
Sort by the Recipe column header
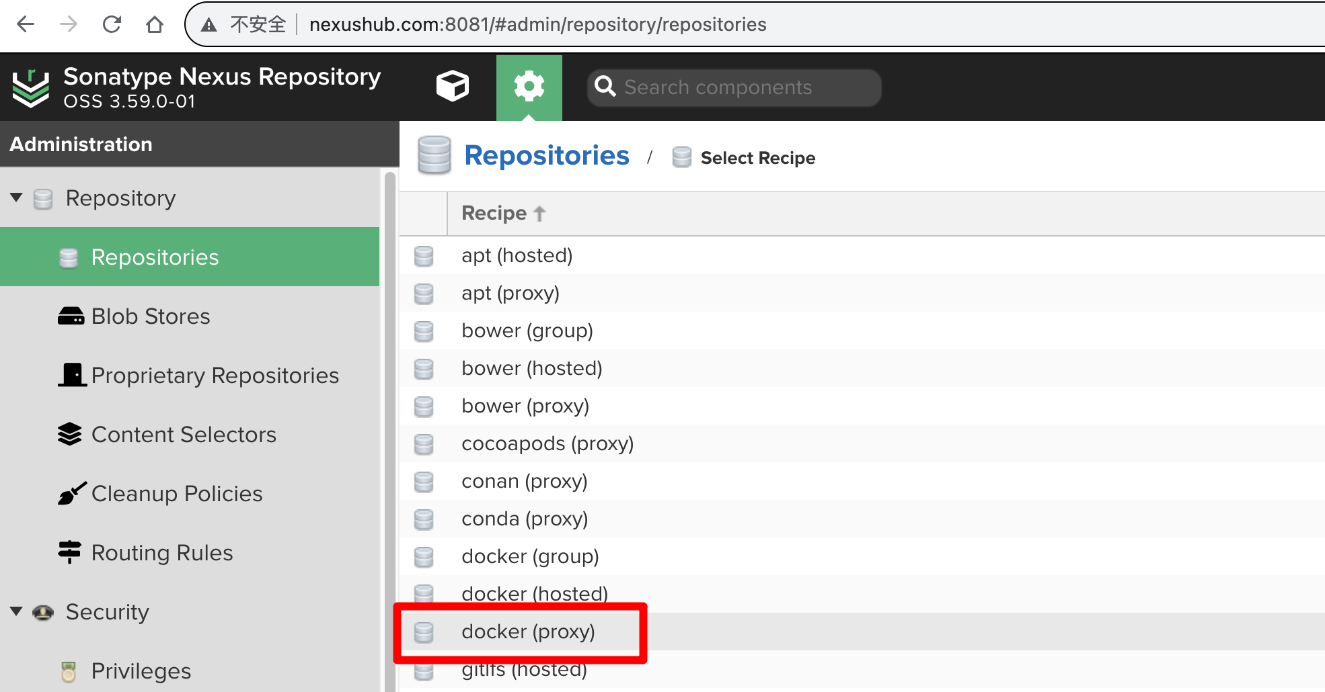click(x=494, y=214)
